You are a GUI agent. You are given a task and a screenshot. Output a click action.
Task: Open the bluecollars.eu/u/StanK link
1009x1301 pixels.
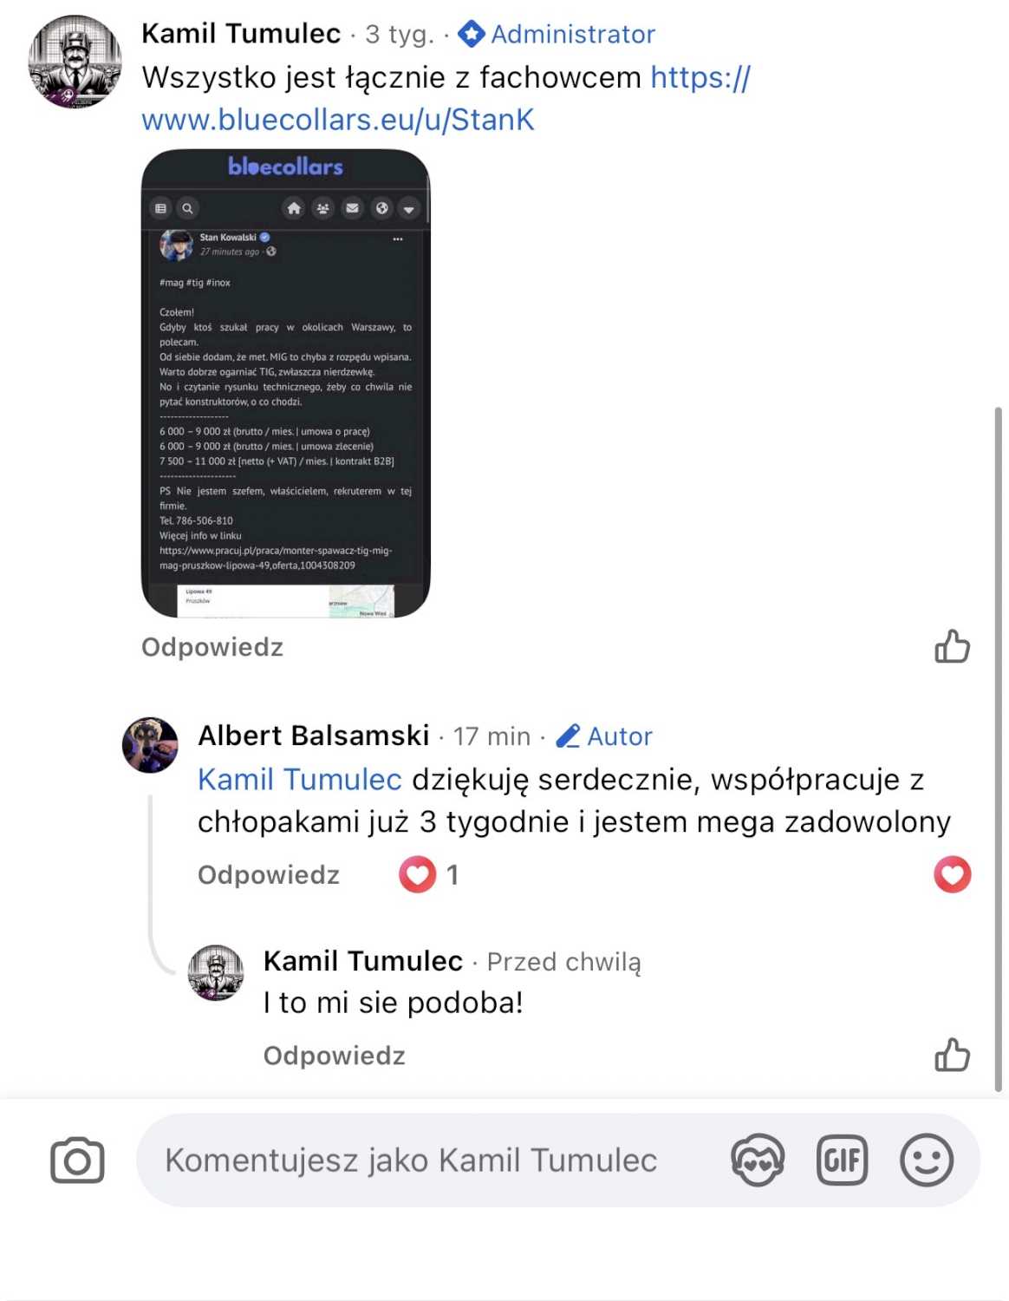[446, 98]
